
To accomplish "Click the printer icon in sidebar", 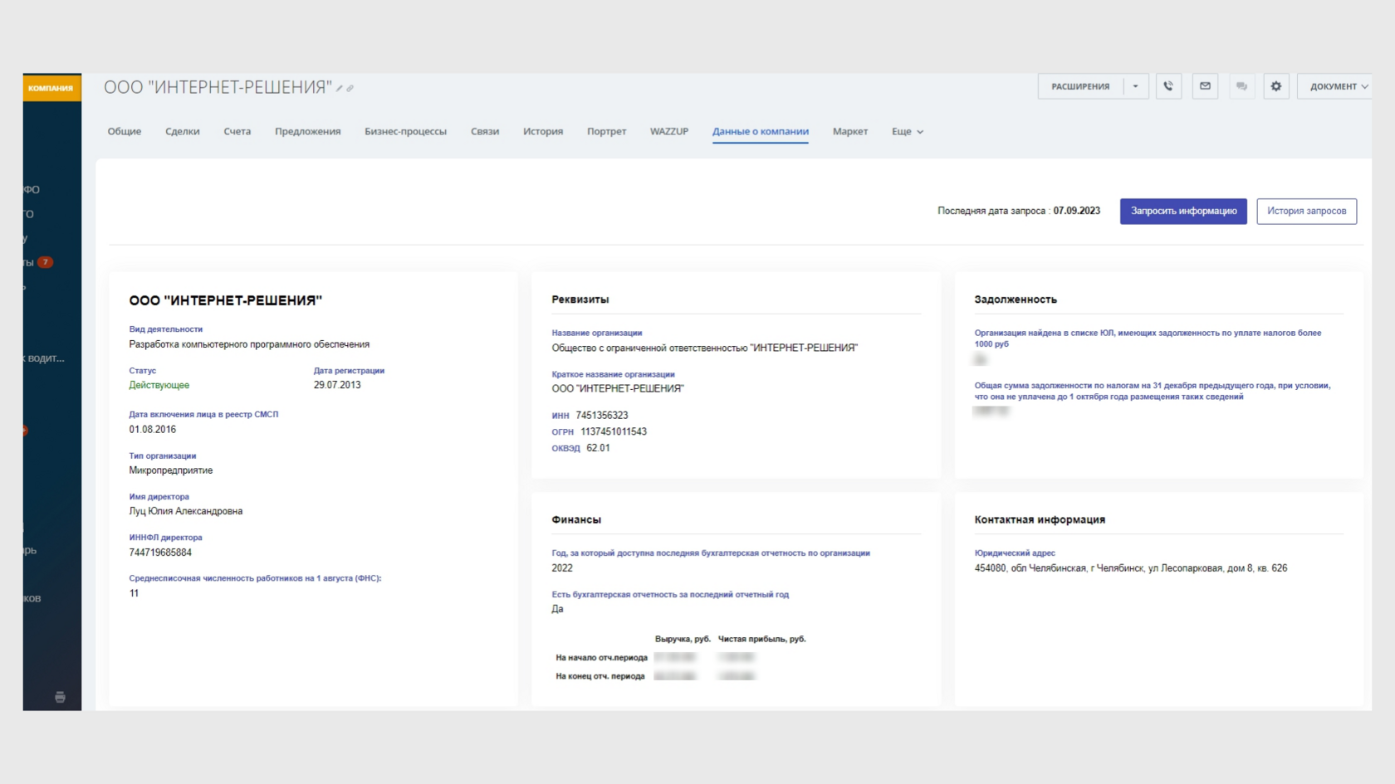I will pos(60,697).
